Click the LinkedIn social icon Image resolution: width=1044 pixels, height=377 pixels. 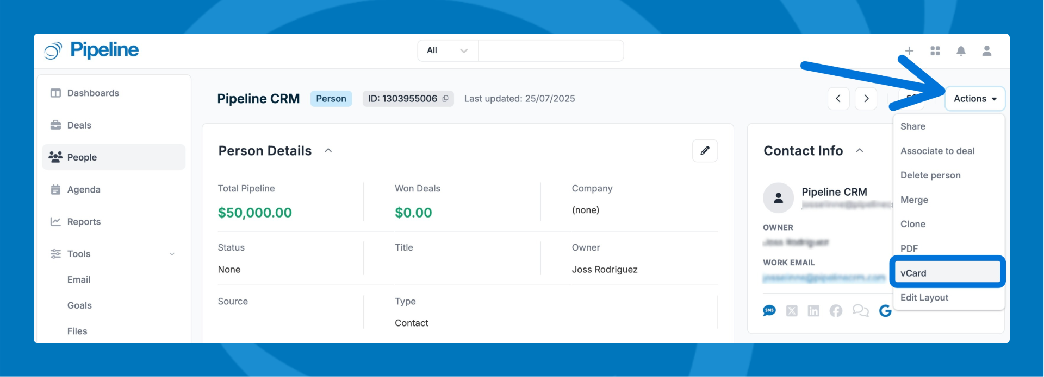813,311
